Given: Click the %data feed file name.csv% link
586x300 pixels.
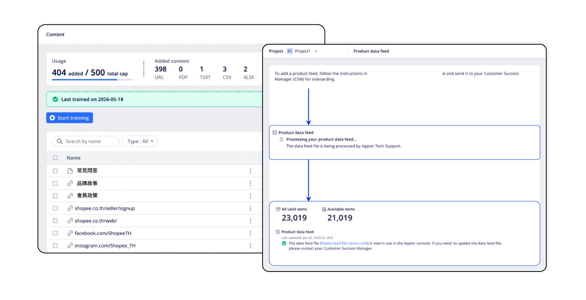Looking at the screenshot, I should [x=344, y=243].
